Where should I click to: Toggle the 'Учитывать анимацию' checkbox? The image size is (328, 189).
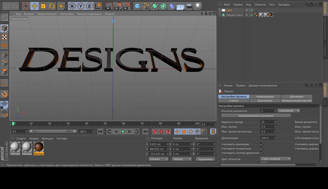[262, 144]
